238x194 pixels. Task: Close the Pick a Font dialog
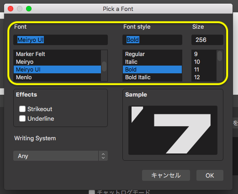11,9
